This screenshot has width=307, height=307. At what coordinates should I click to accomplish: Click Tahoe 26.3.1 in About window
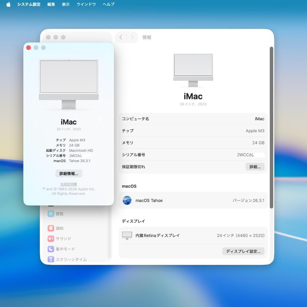pyautogui.click(x=80, y=161)
